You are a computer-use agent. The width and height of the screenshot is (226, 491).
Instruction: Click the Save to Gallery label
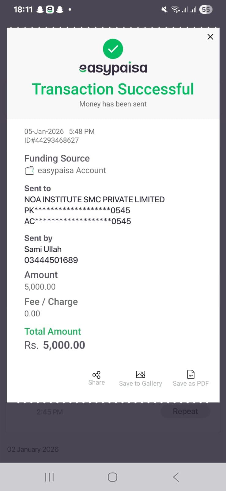[x=141, y=384]
